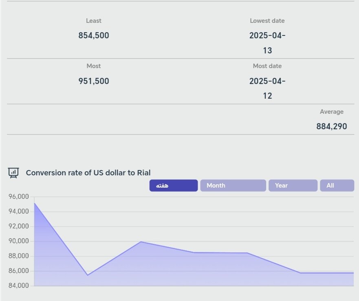Click the Most date 2025-04-12 value
Viewport: 359px width, 301px height.
click(x=267, y=89)
